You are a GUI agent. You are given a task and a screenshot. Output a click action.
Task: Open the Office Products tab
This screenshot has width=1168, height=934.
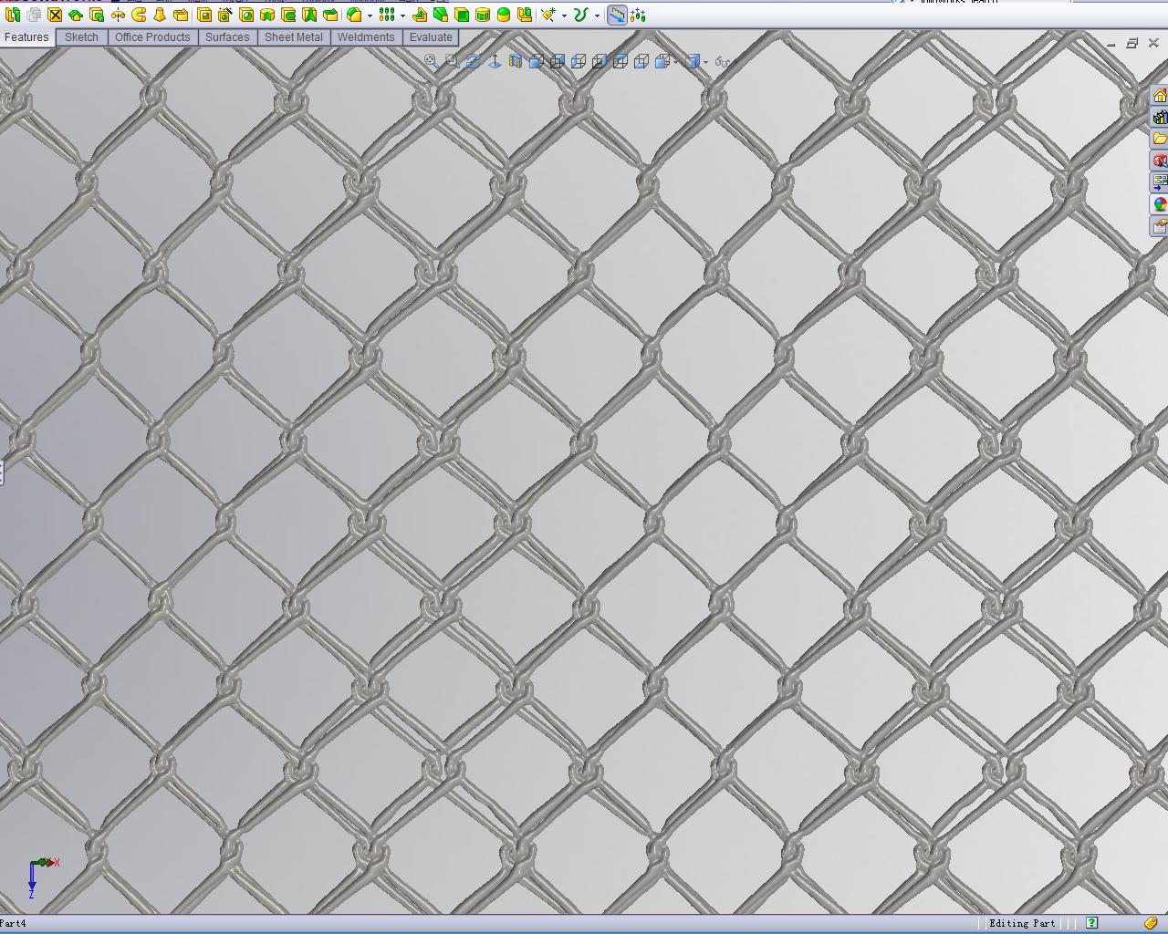(152, 37)
